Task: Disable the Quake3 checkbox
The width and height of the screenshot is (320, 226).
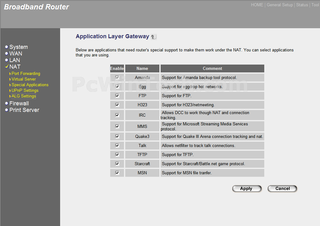Action: [x=117, y=136]
